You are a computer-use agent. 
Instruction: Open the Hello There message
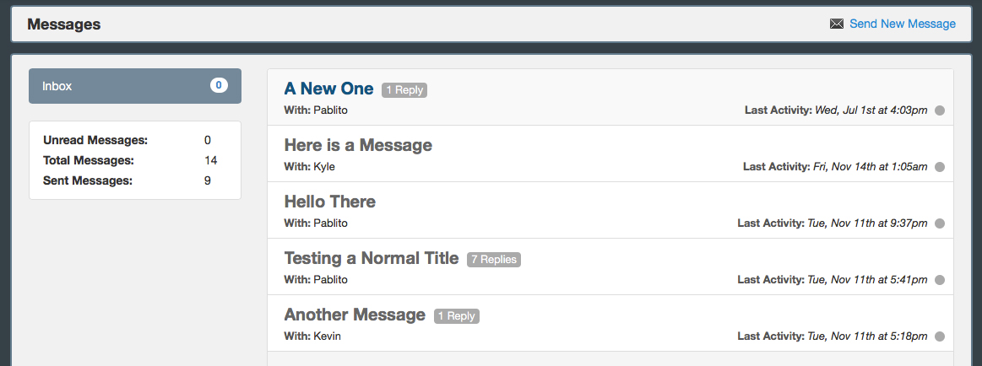330,202
